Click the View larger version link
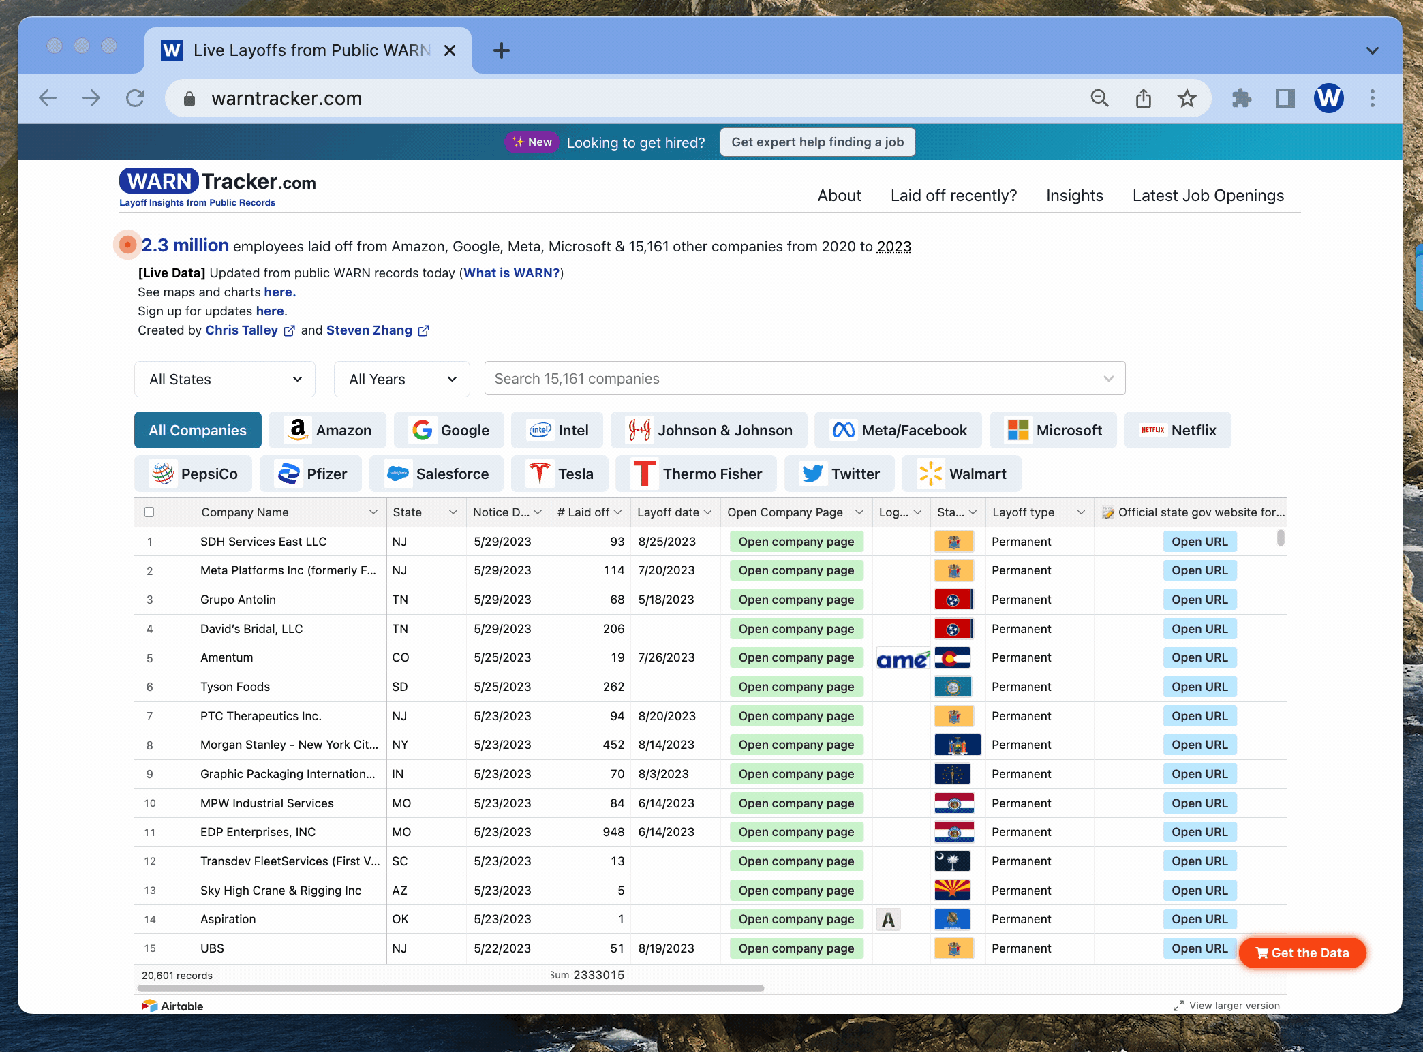This screenshot has width=1423, height=1052. coord(1234,1006)
